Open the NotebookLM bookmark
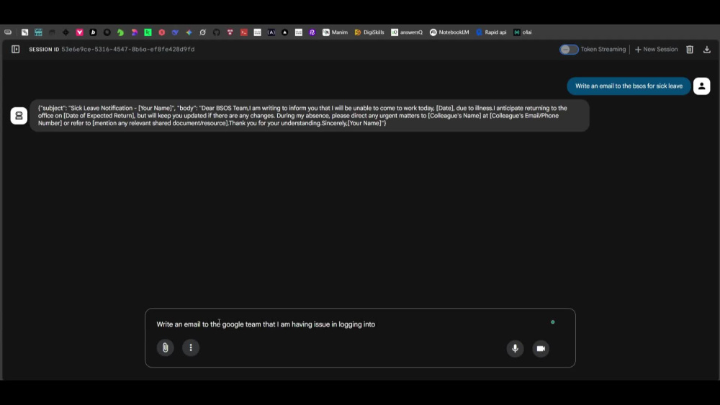The image size is (720, 405). pos(449,32)
